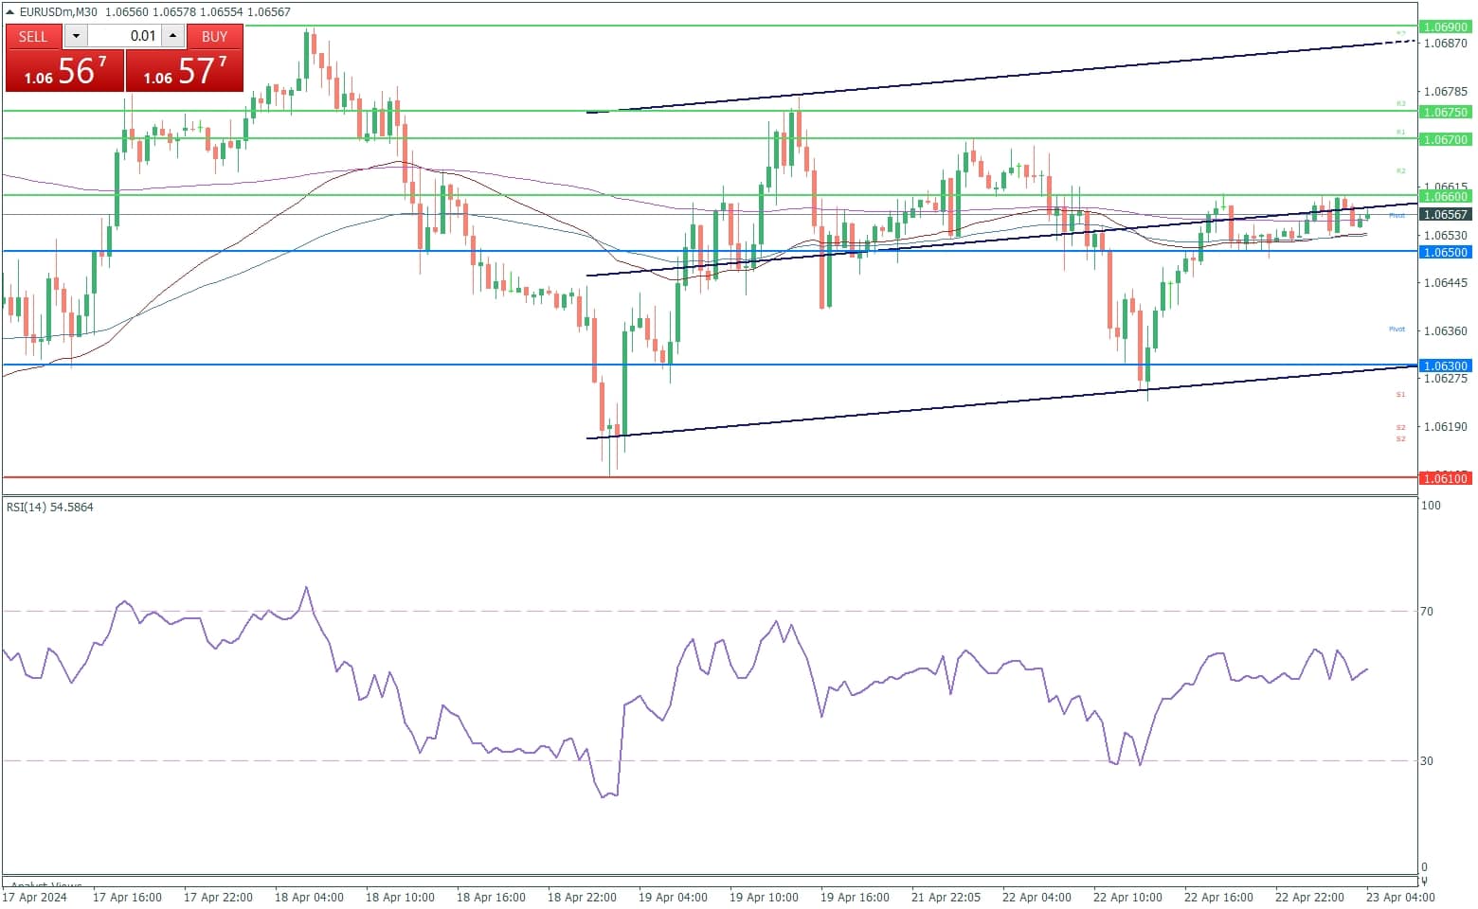Click the SELL button
The width and height of the screenshot is (1478, 909).
pos(33,36)
